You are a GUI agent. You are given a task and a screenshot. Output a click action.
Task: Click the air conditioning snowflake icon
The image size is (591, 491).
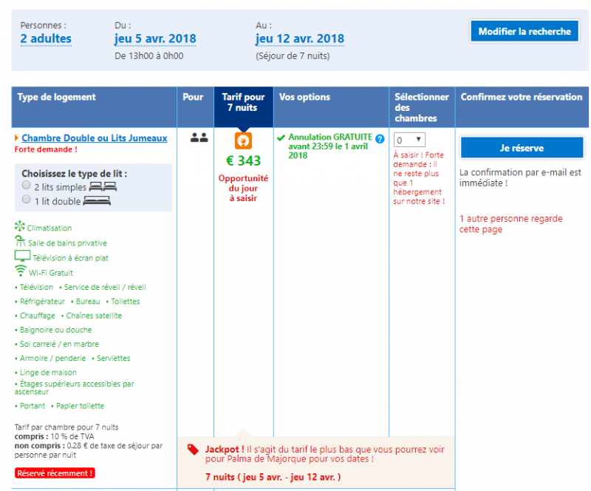coord(20,226)
